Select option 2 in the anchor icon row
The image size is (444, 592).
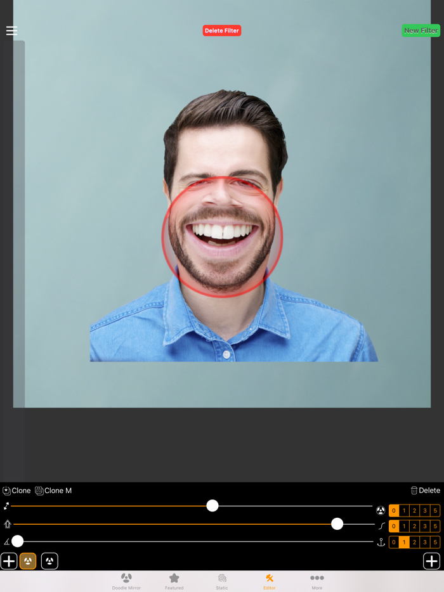415,542
